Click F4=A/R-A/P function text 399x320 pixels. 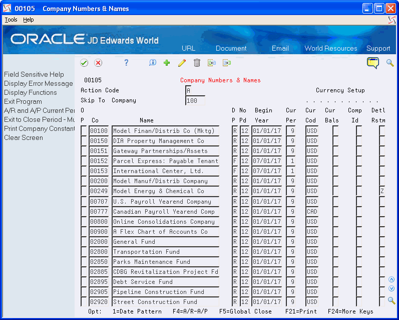[190, 311]
